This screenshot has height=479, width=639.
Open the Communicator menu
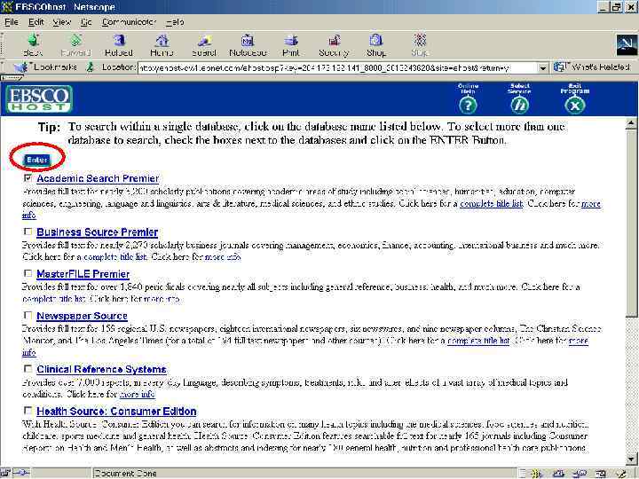(129, 22)
